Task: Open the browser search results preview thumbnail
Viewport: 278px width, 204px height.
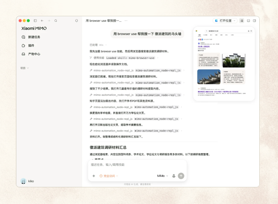Action: click(x=224, y=64)
